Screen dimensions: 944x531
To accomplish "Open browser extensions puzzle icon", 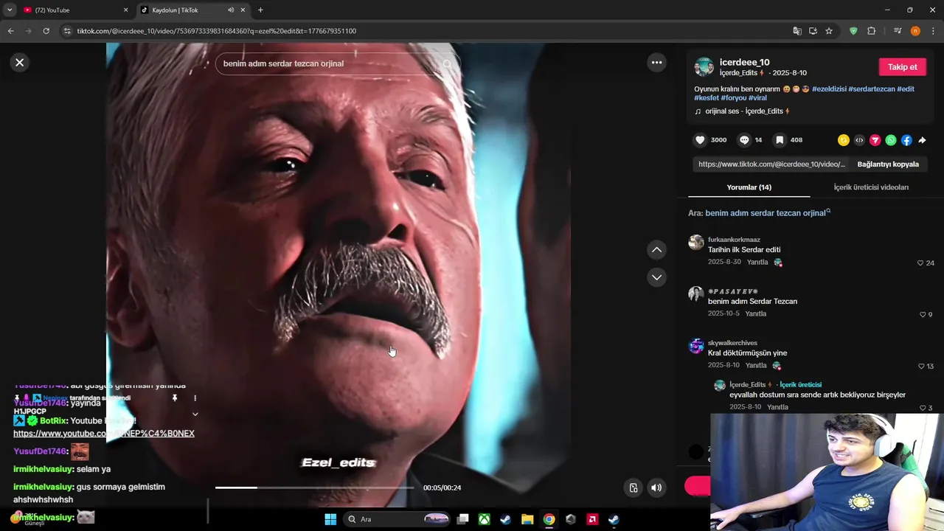I will pos(871,31).
